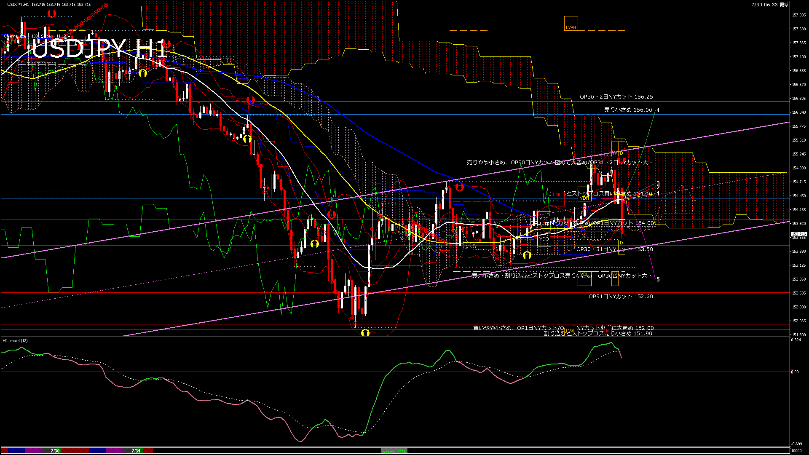The height and width of the screenshot is (455, 809).
Task: Click the 売り小さめ 156.00 order label
Action: click(x=628, y=110)
